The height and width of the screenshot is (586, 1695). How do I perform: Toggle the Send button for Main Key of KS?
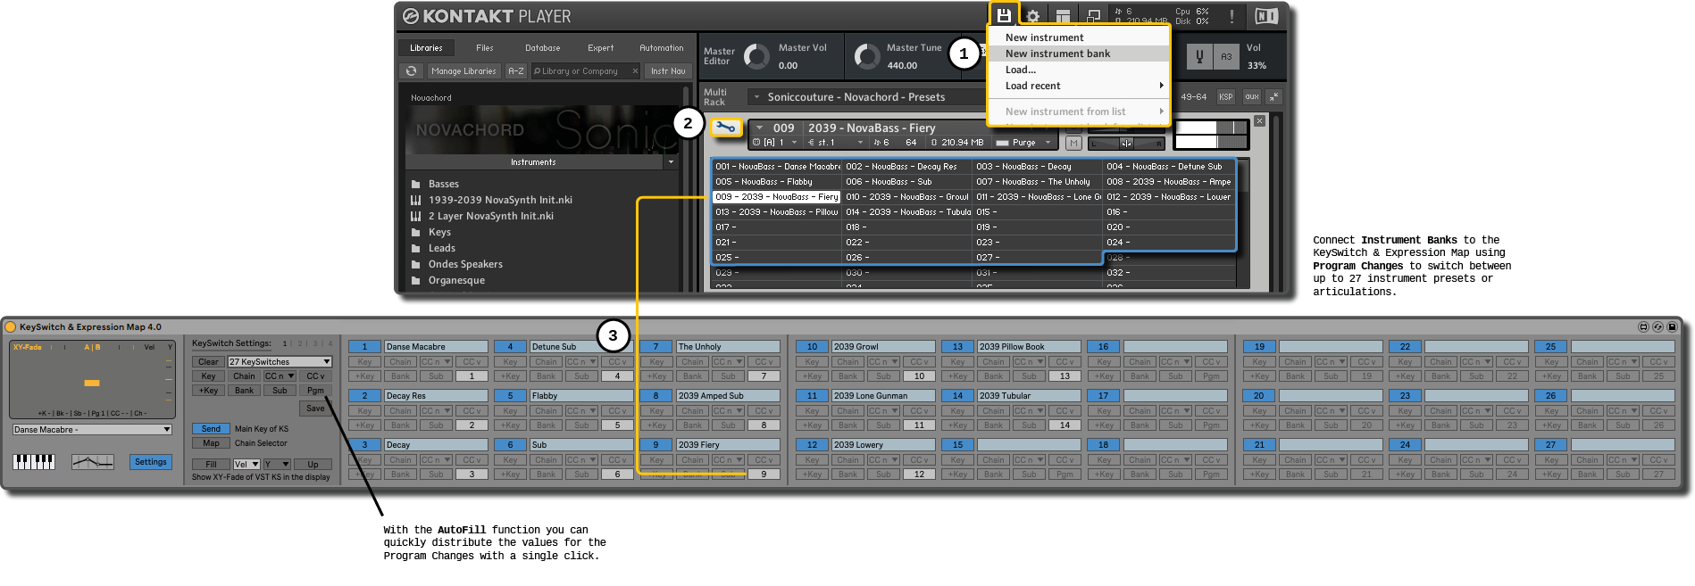211,429
